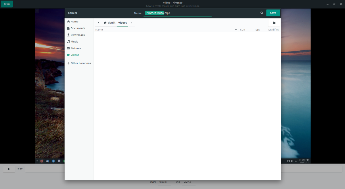
Task: Select the Documents sidebar location
Action: coord(77,28)
